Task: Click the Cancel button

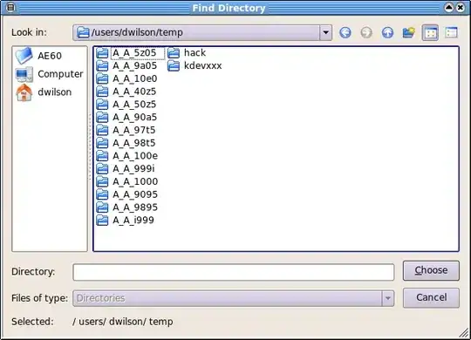Action: click(431, 297)
